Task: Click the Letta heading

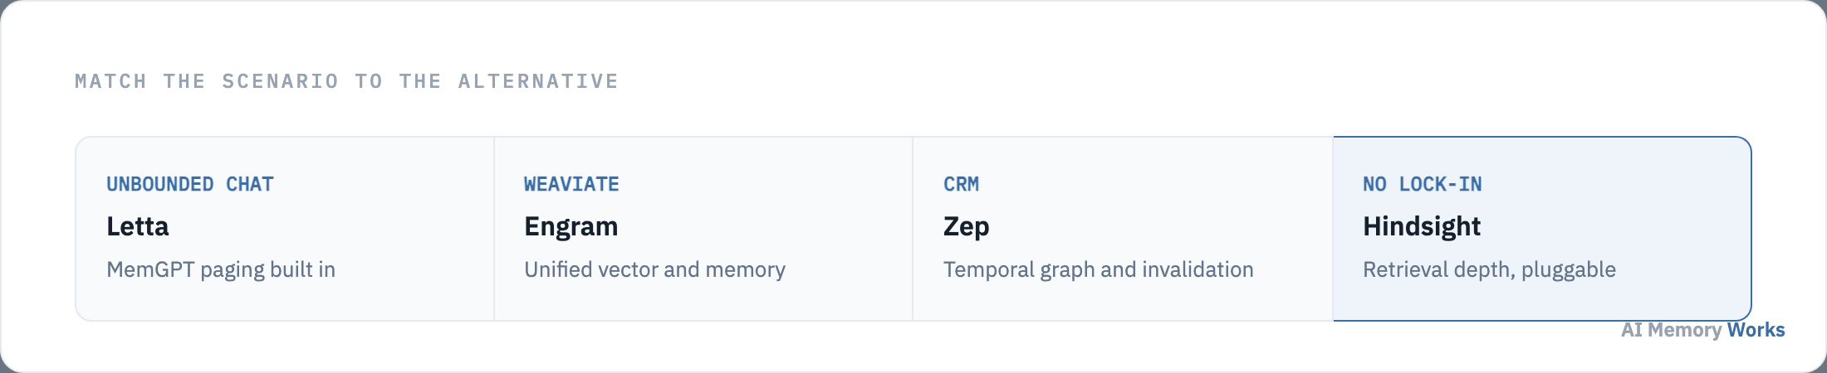Action: (138, 226)
